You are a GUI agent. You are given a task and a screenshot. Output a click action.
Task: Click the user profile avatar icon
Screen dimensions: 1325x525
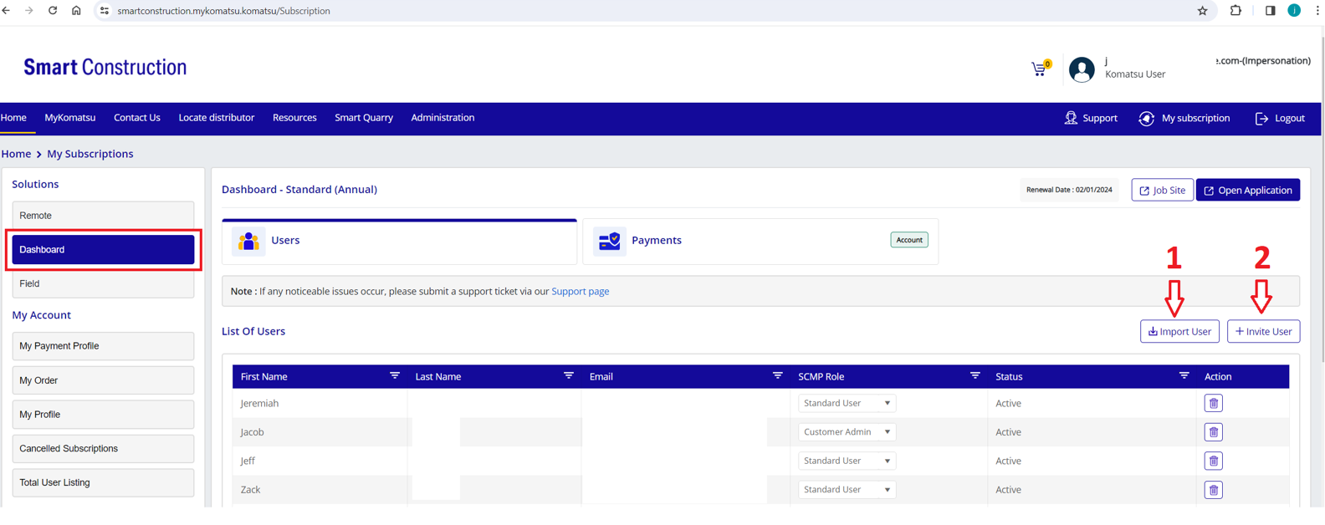(x=1082, y=69)
